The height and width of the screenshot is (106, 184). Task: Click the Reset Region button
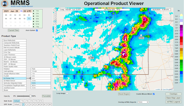pyautogui.click(x=124, y=94)
